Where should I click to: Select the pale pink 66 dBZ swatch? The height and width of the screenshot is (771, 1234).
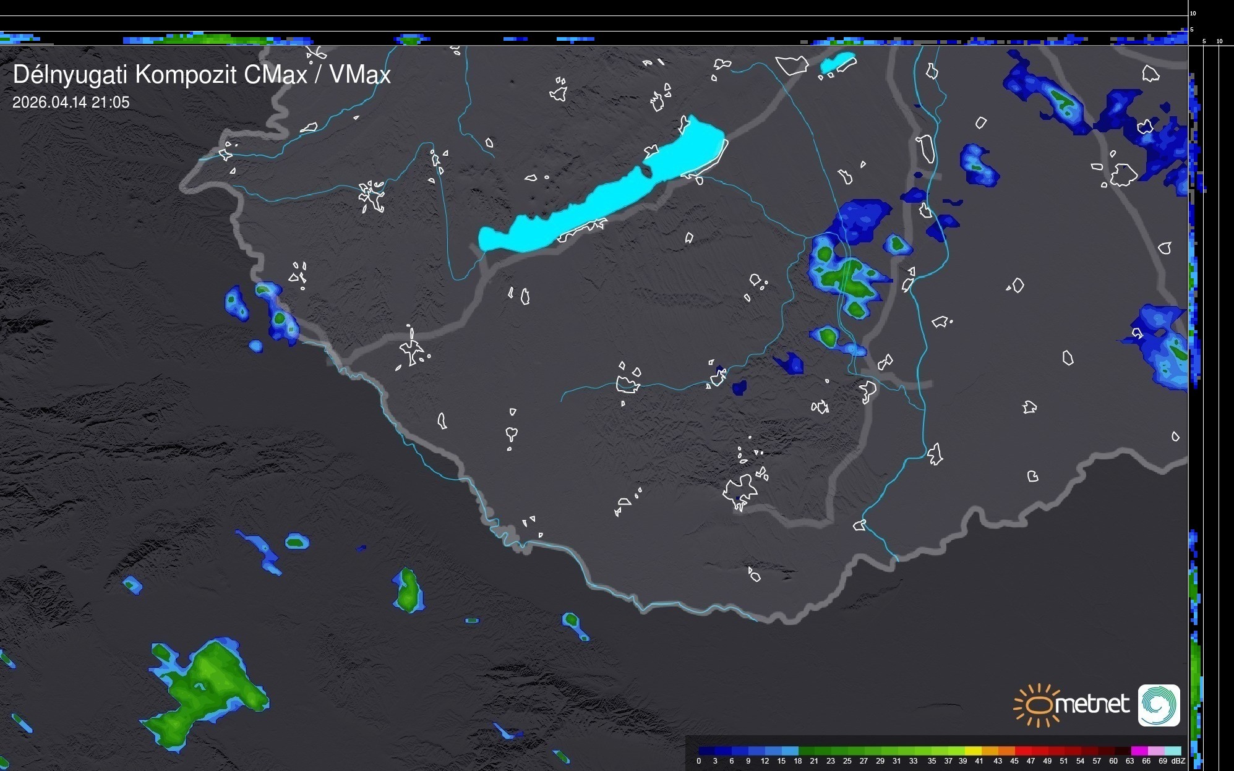tap(1156, 751)
